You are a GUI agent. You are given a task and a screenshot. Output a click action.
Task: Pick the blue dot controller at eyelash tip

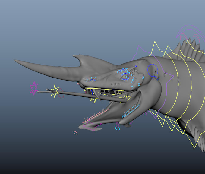coord(136,66)
